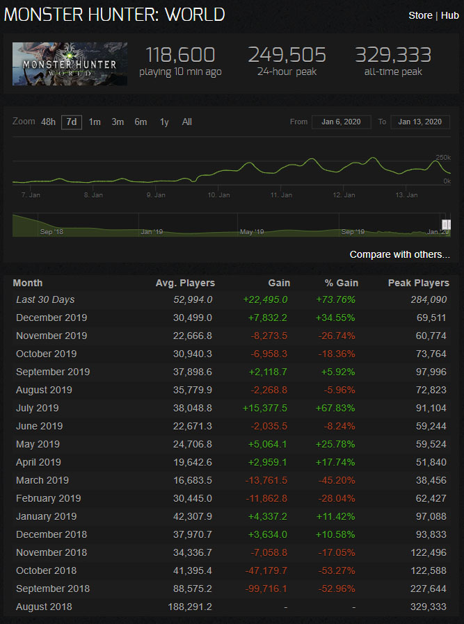
Task: Click the Avg. Players column header
Action: click(x=185, y=283)
